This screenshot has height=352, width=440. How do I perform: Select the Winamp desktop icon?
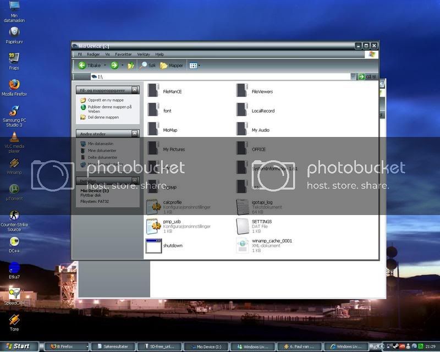pyautogui.click(x=14, y=166)
